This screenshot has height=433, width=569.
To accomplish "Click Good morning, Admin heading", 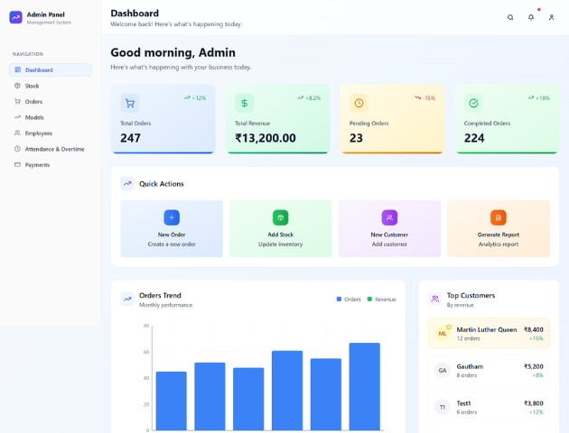I will click(173, 53).
